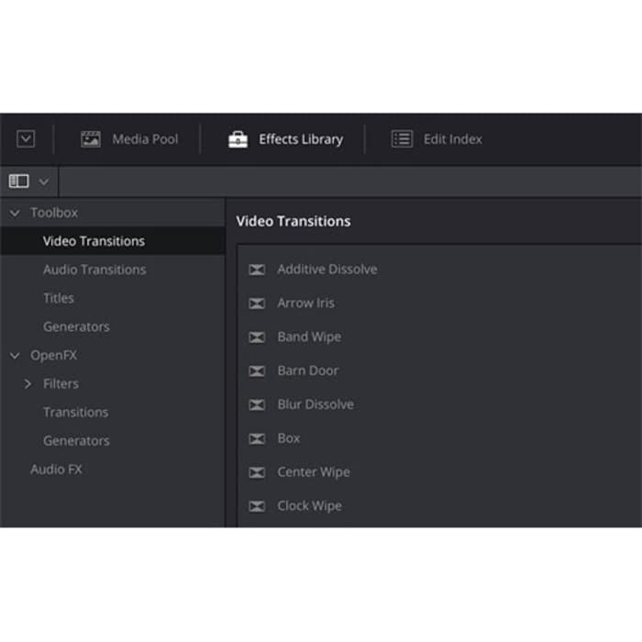The height and width of the screenshot is (642, 642).
Task: Choose the Blur Dissolve transition
Action: point(315,404)
